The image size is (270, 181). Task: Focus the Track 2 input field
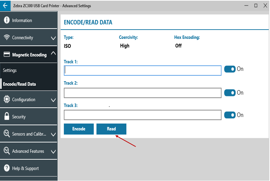tap(142, 93)
